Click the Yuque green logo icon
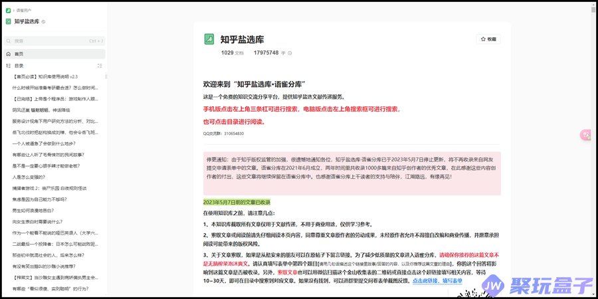The width and height of the screenshot is (598, 299). click(x=8, y=10)
